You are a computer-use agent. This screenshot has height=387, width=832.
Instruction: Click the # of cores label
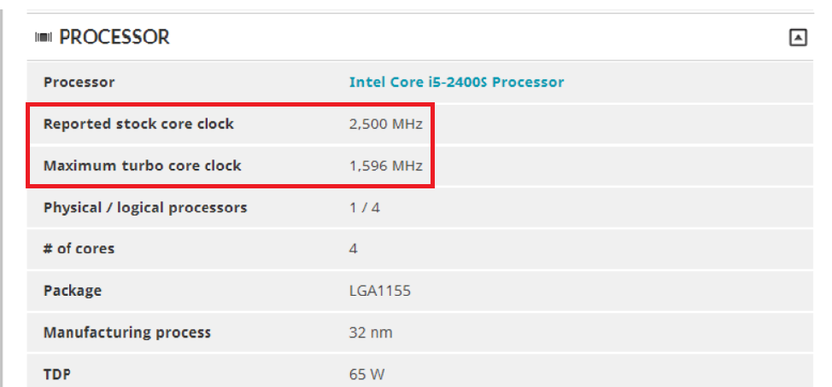(79, 249)
